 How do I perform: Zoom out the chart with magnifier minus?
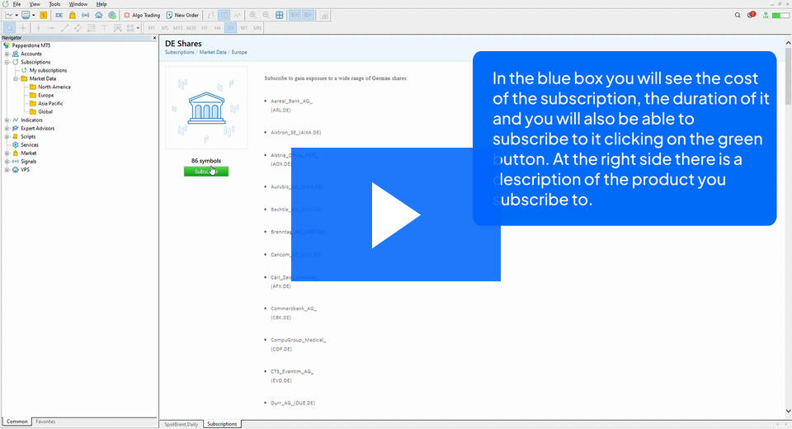click(266, 15)
